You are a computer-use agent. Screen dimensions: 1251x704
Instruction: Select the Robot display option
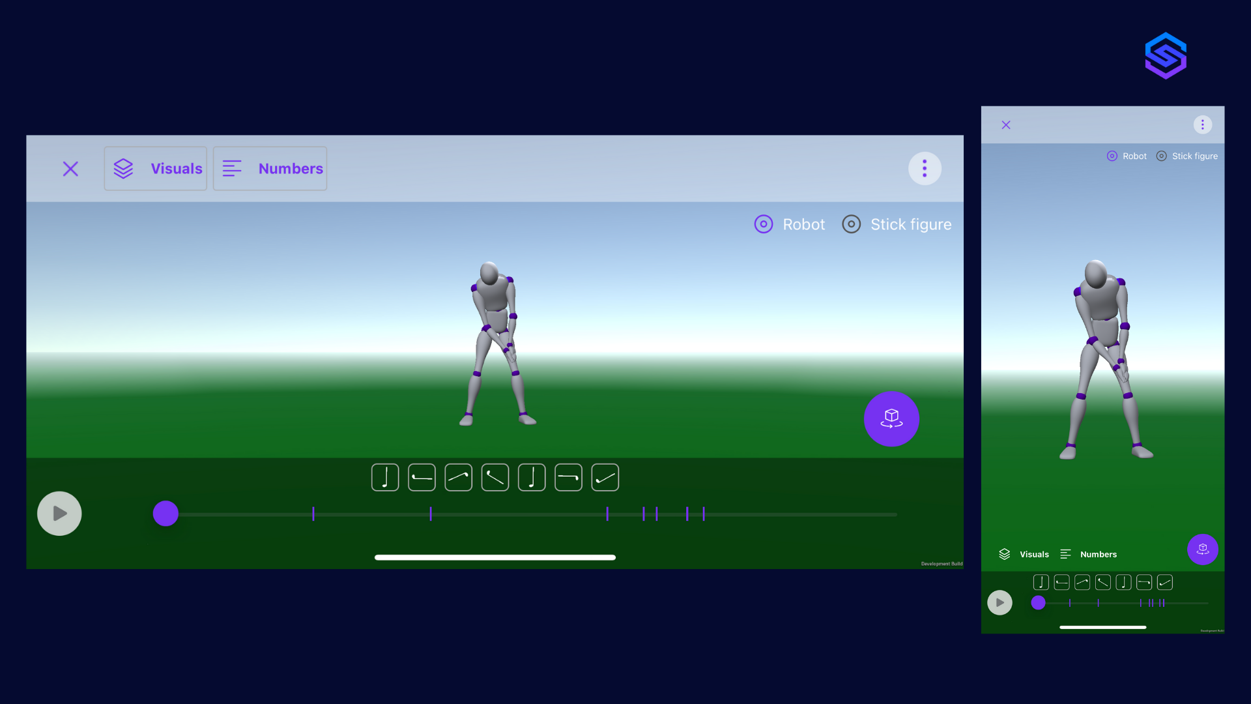click(788, 224)
